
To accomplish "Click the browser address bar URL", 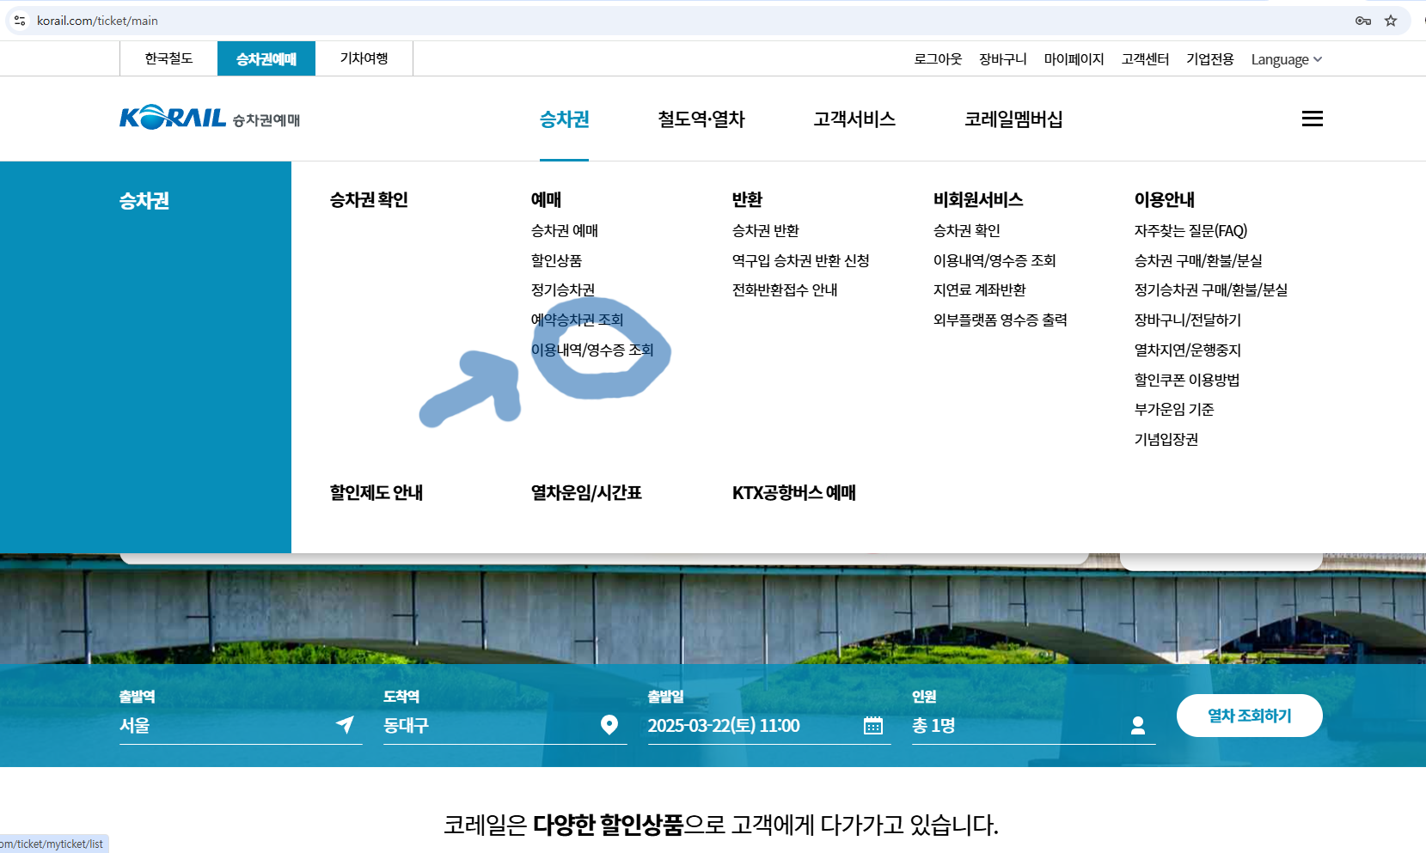I will pyautogui.click(x=97, y=21).
